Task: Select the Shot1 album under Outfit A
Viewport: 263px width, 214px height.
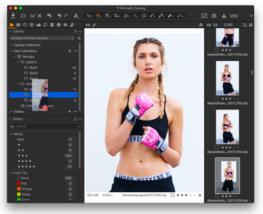Action: tap(44, 68)
